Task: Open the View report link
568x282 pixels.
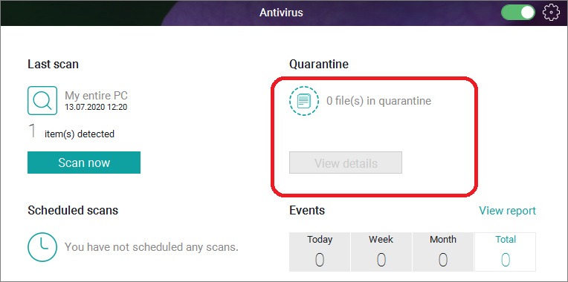Action: [x=507, y=211]
